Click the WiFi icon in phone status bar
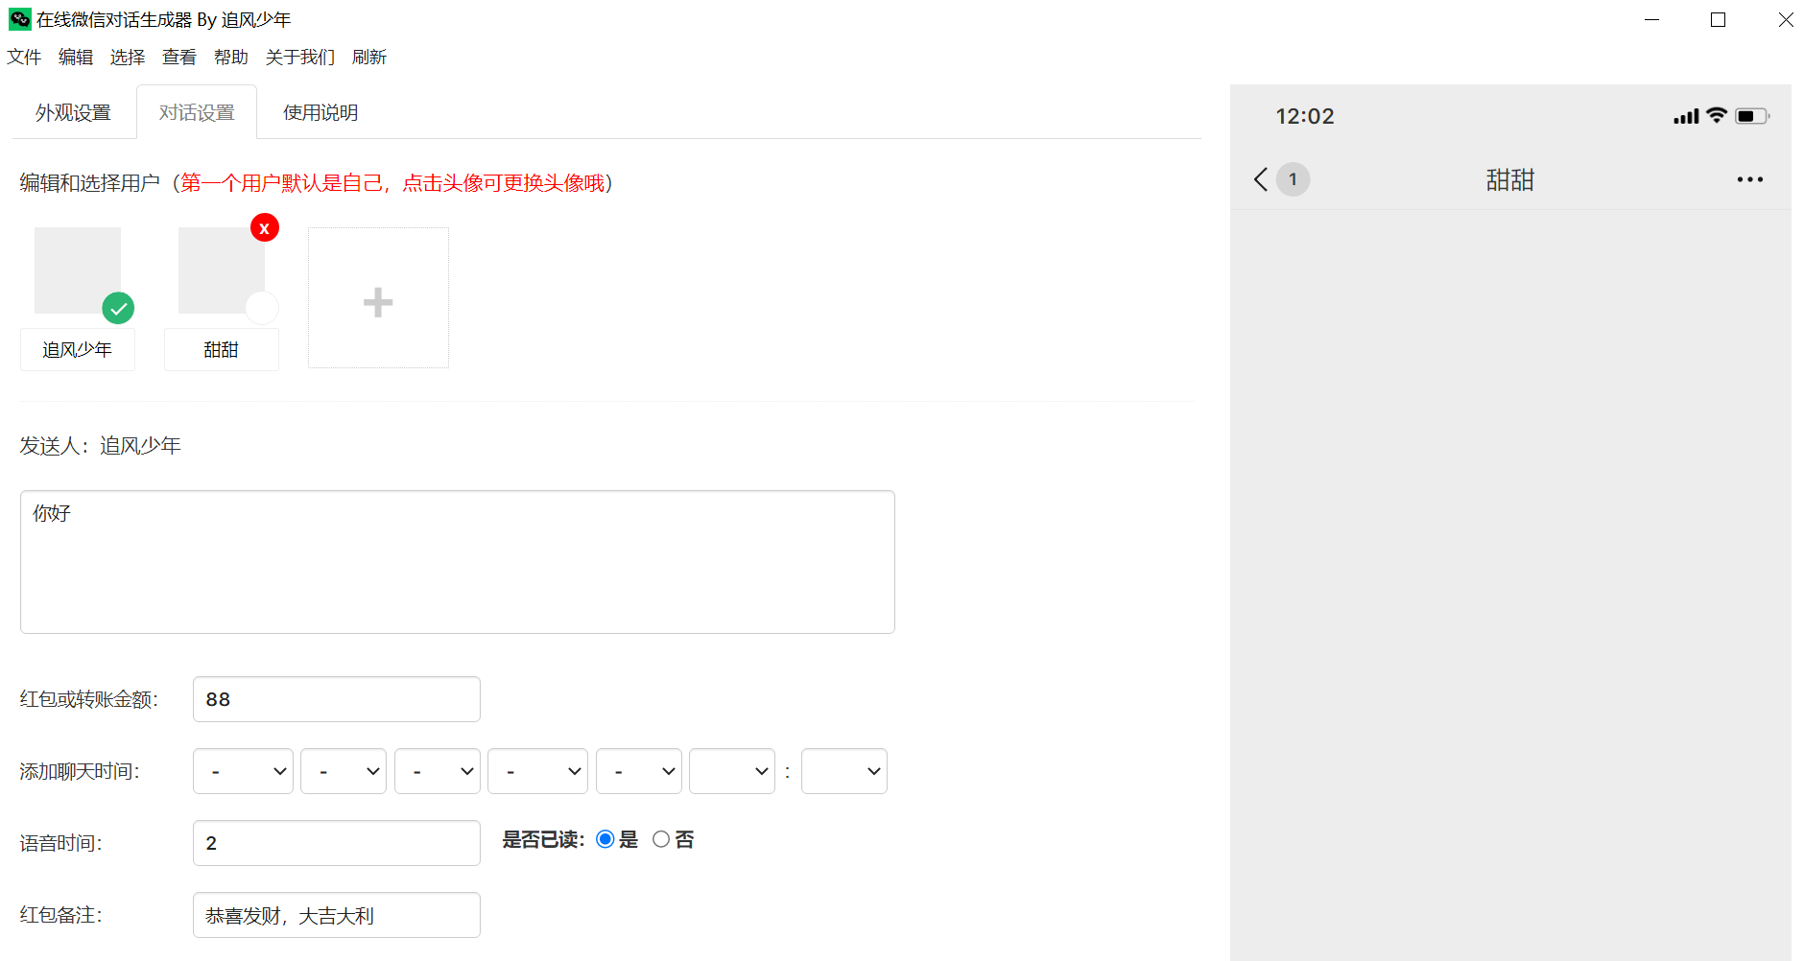 (1717, 115)
